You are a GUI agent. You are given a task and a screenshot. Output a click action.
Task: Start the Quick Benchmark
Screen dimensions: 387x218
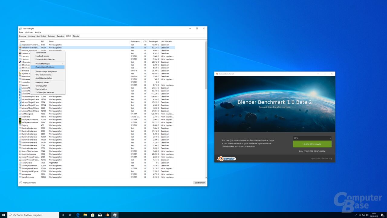click(x=312, y=144)
